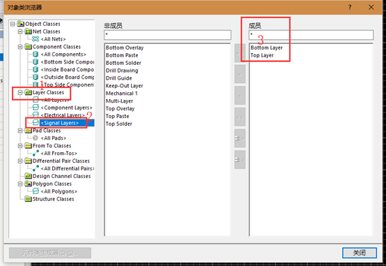The width and height of the screenshot is (386, 266).
Task: Select Bottom Overlay in non-members list
Action: (x=125, y=47)
